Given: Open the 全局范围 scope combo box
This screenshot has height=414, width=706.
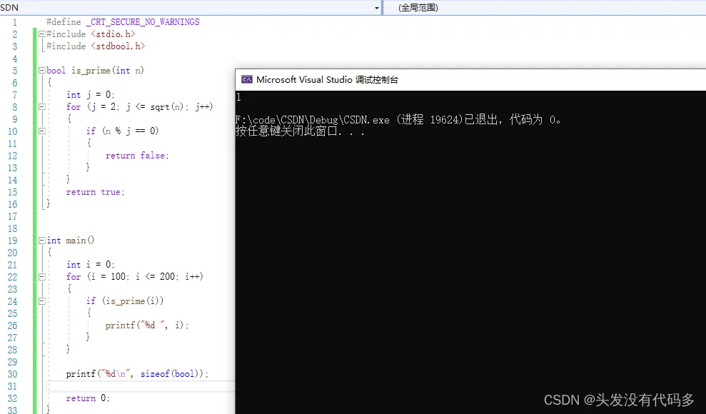Looking at the screenshot, I should click(545, 8).
